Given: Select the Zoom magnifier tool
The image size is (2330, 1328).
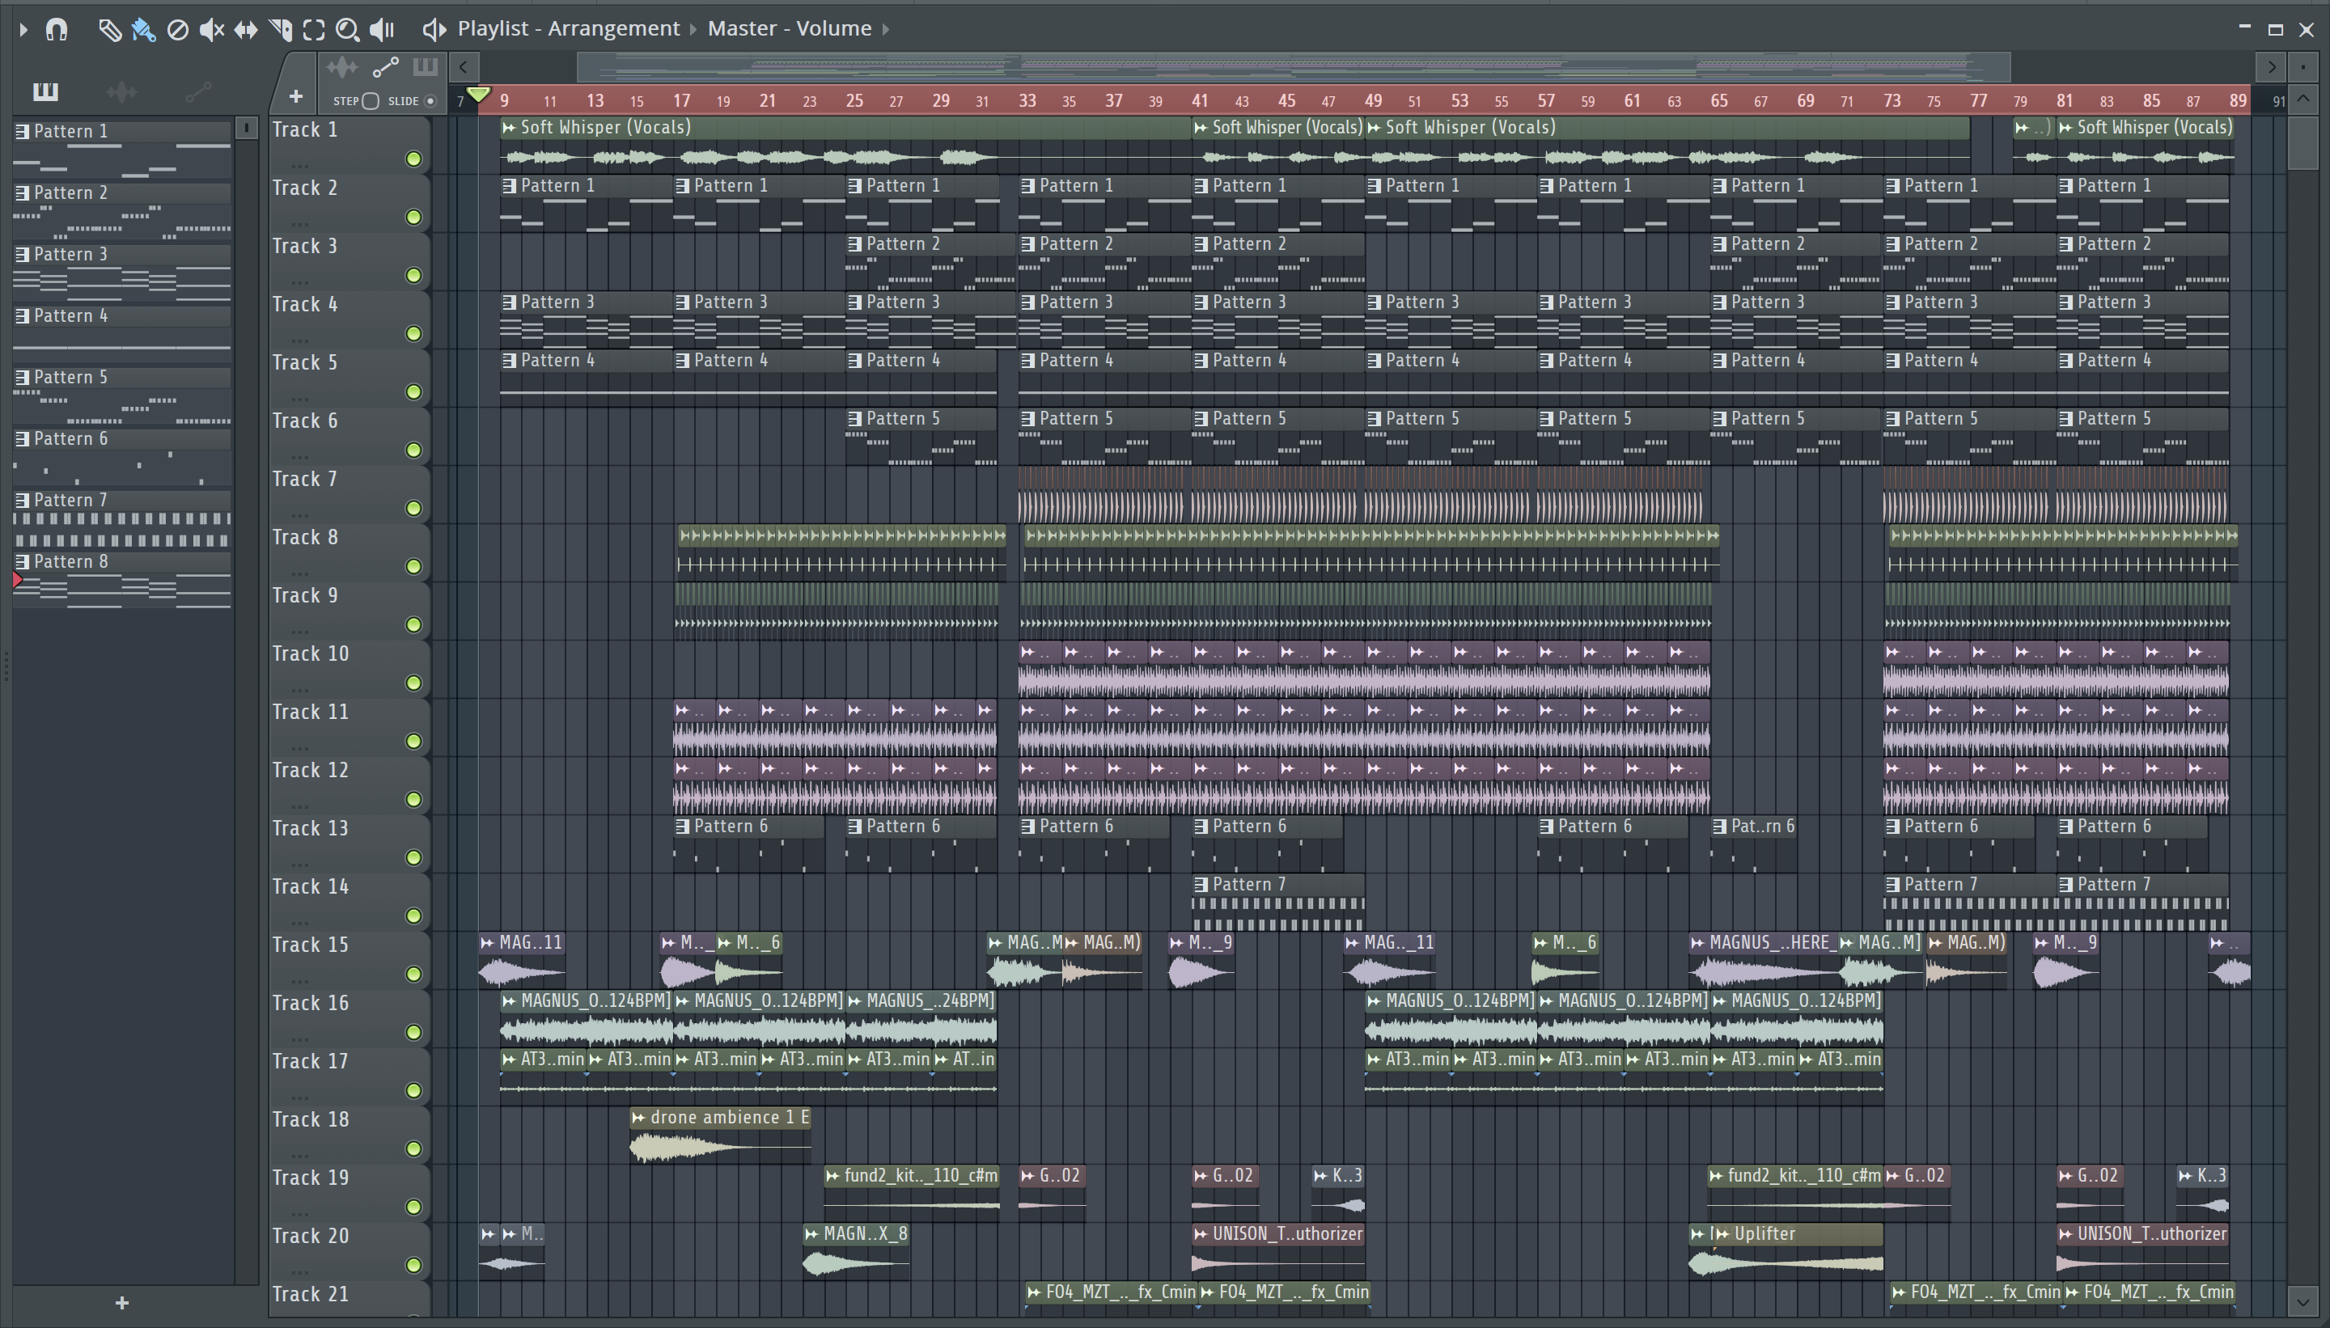Looking at the screenshot, I should pyautogui.click(x=348, y=30).
